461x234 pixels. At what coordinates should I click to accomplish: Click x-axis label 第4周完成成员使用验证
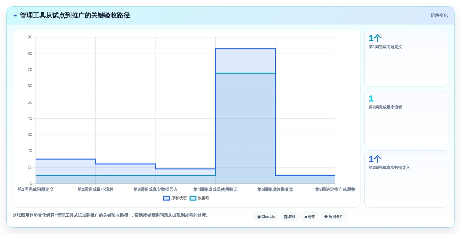[215, 189]
